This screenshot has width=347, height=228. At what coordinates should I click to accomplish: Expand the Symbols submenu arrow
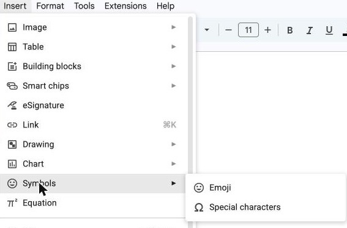174,183
